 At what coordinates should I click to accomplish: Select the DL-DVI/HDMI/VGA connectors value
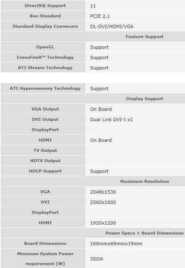pos(112,26)
